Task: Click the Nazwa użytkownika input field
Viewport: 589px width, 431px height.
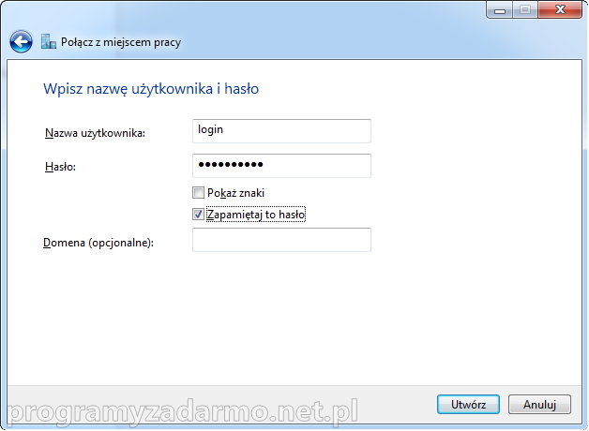Action: 281,131
